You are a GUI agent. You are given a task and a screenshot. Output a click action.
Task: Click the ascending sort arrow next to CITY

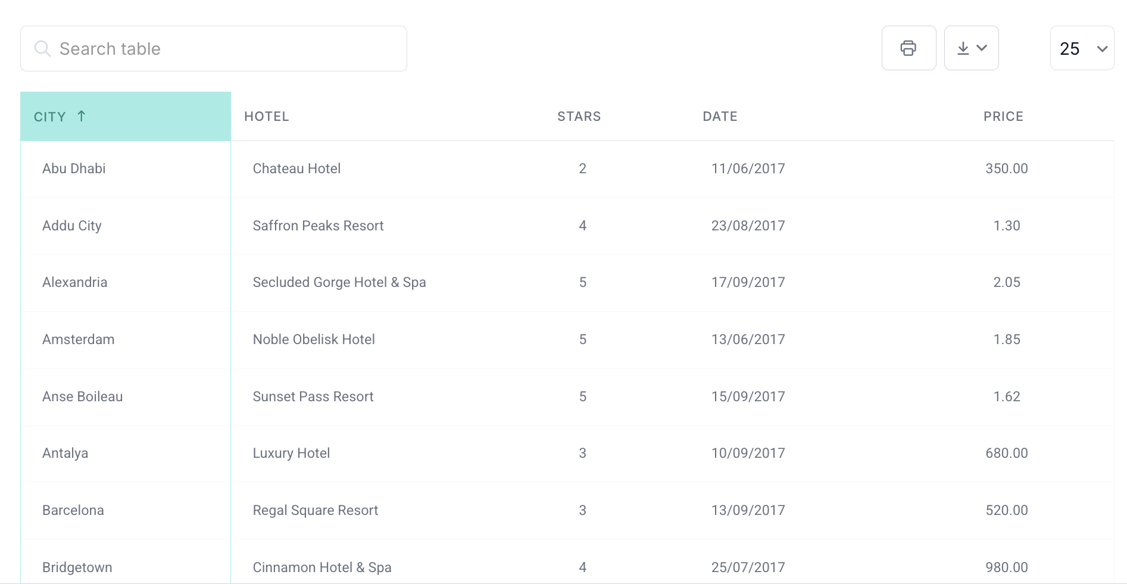click(x=82, y=116)
